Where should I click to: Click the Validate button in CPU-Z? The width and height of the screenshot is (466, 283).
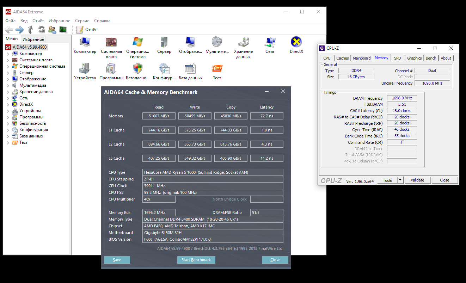click(417, 180)
